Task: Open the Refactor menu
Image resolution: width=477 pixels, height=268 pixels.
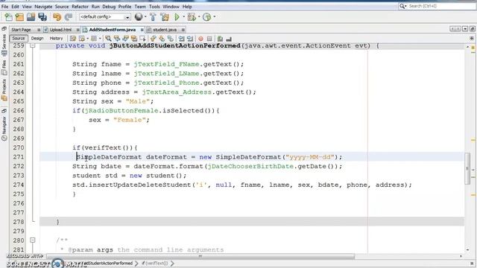Action: 80,7
